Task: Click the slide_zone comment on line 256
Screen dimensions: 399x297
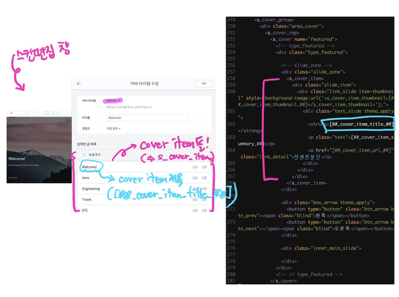Action: [306, 65]
